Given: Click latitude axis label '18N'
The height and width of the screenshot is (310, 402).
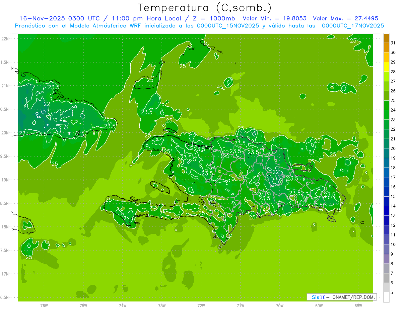Looking at the screenshot, I should (x=5, y=227).
